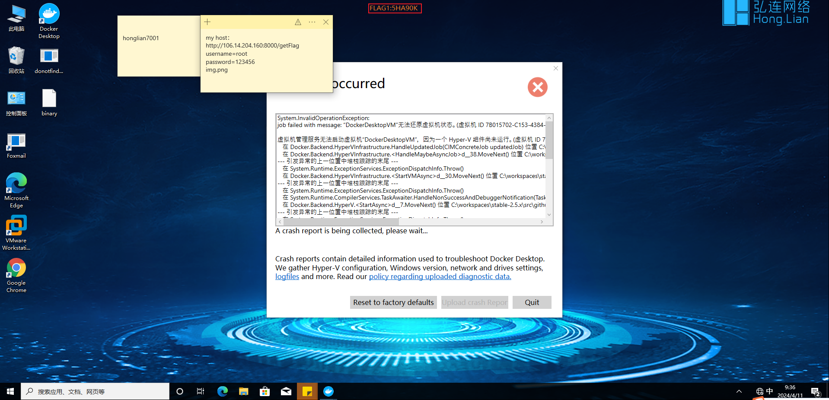Image resolution: width=829 pixels, height=400 pixels.
Task: Open the sticky note three-dot menu
Action: click(312, 22)
